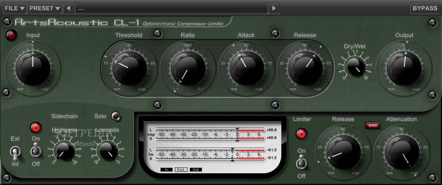Click the cmp meter scale
The width and height of the screenshot is (442, 185).
(x=210, y=135)
